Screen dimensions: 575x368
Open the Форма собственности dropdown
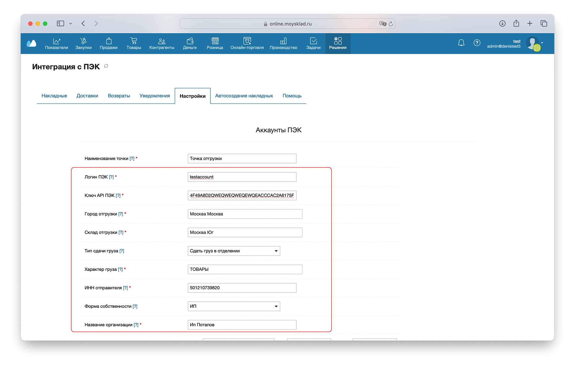[x=234, y=306]
